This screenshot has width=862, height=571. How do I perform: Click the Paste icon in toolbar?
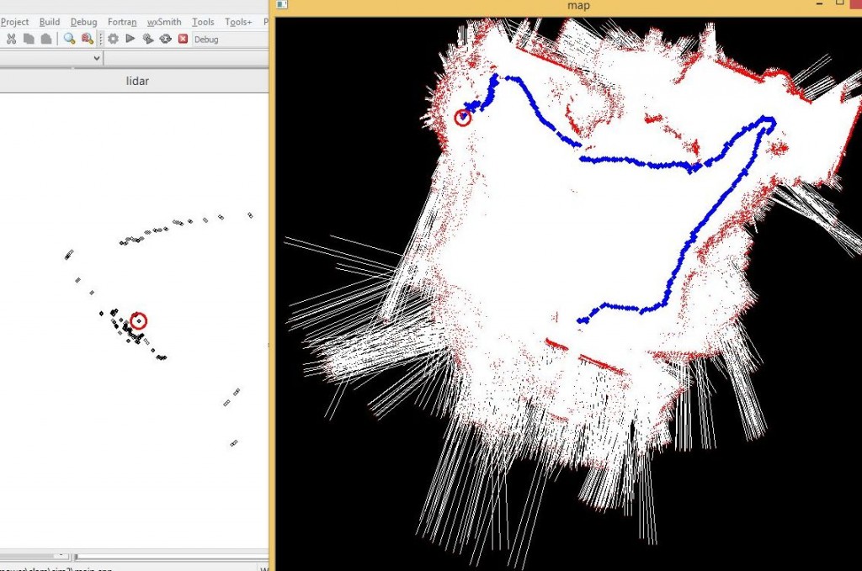point(45,39)
